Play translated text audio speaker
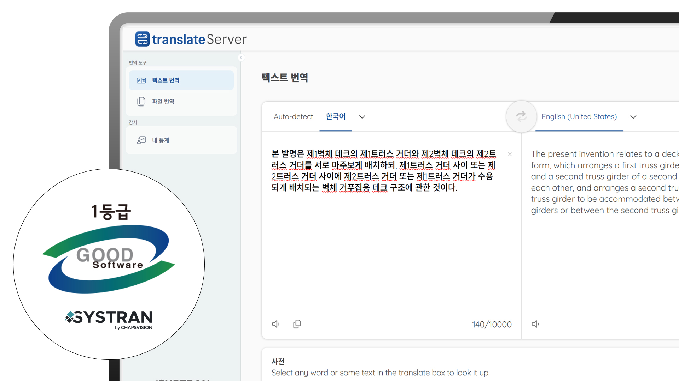679x381 pixels. click(535, 324)
